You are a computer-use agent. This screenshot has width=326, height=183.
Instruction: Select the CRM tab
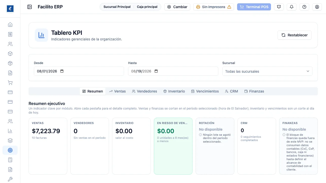pyautogui.click(x=232, y=91)
